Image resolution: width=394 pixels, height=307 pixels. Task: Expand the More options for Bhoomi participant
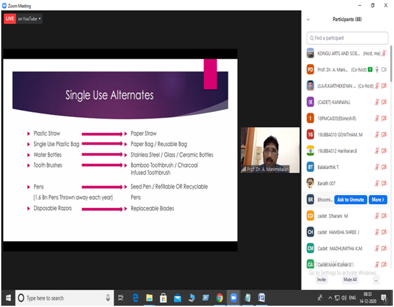tap(378, 200)
